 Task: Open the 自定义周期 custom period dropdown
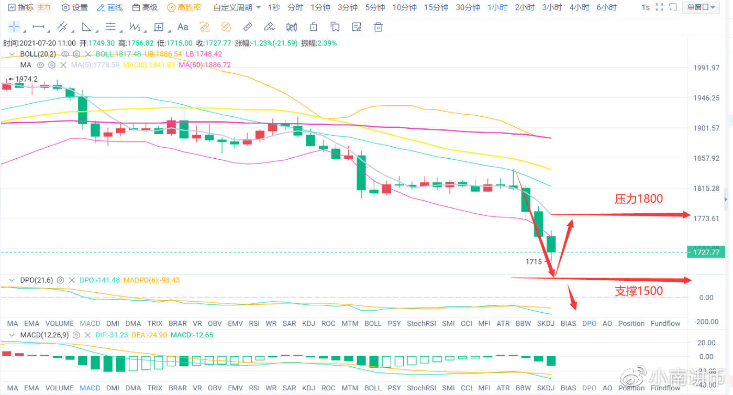(x=237, y=7)
